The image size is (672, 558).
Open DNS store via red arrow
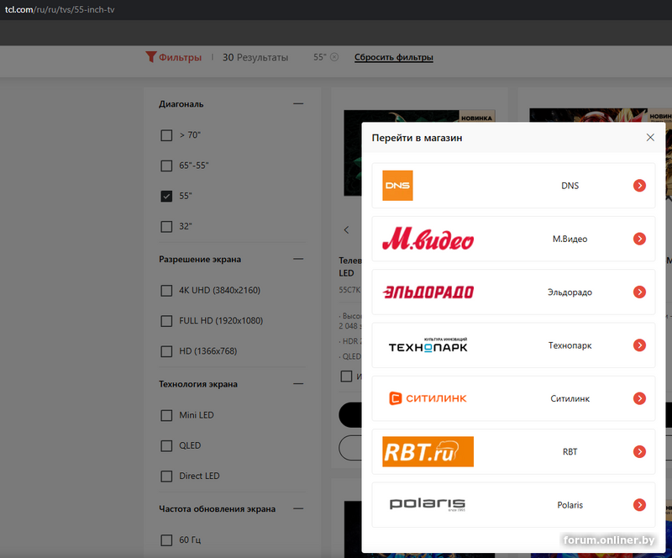pyautogui.click(x=639, y=186)
